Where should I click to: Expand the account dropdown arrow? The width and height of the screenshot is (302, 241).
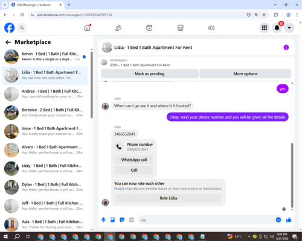point(289,28)
